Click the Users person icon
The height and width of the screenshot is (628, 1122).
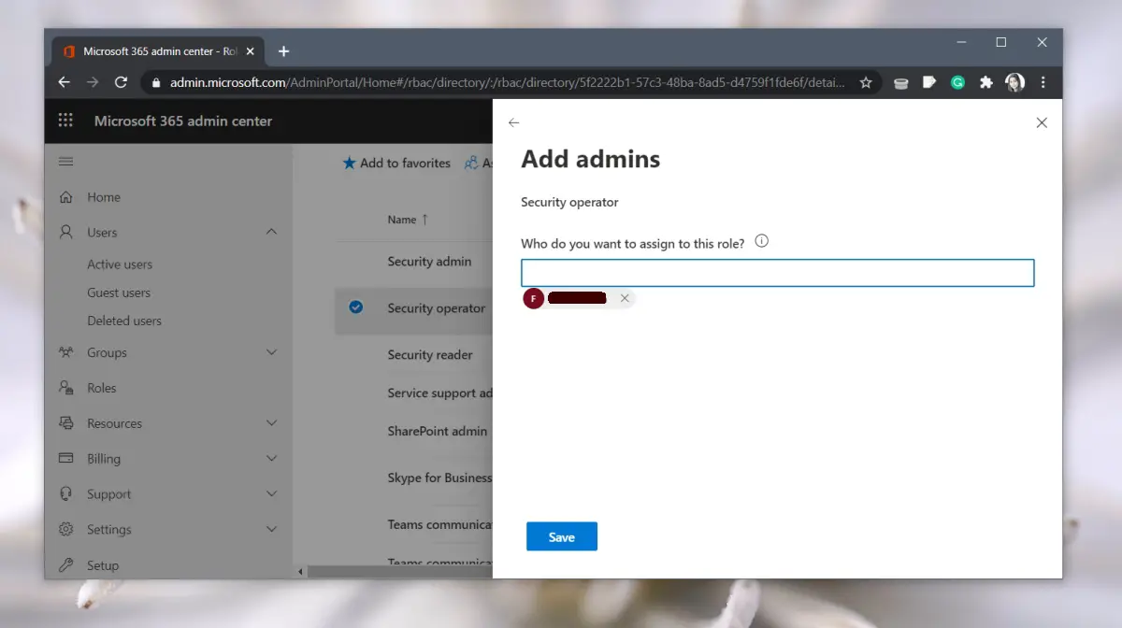[x=65, y=232]
